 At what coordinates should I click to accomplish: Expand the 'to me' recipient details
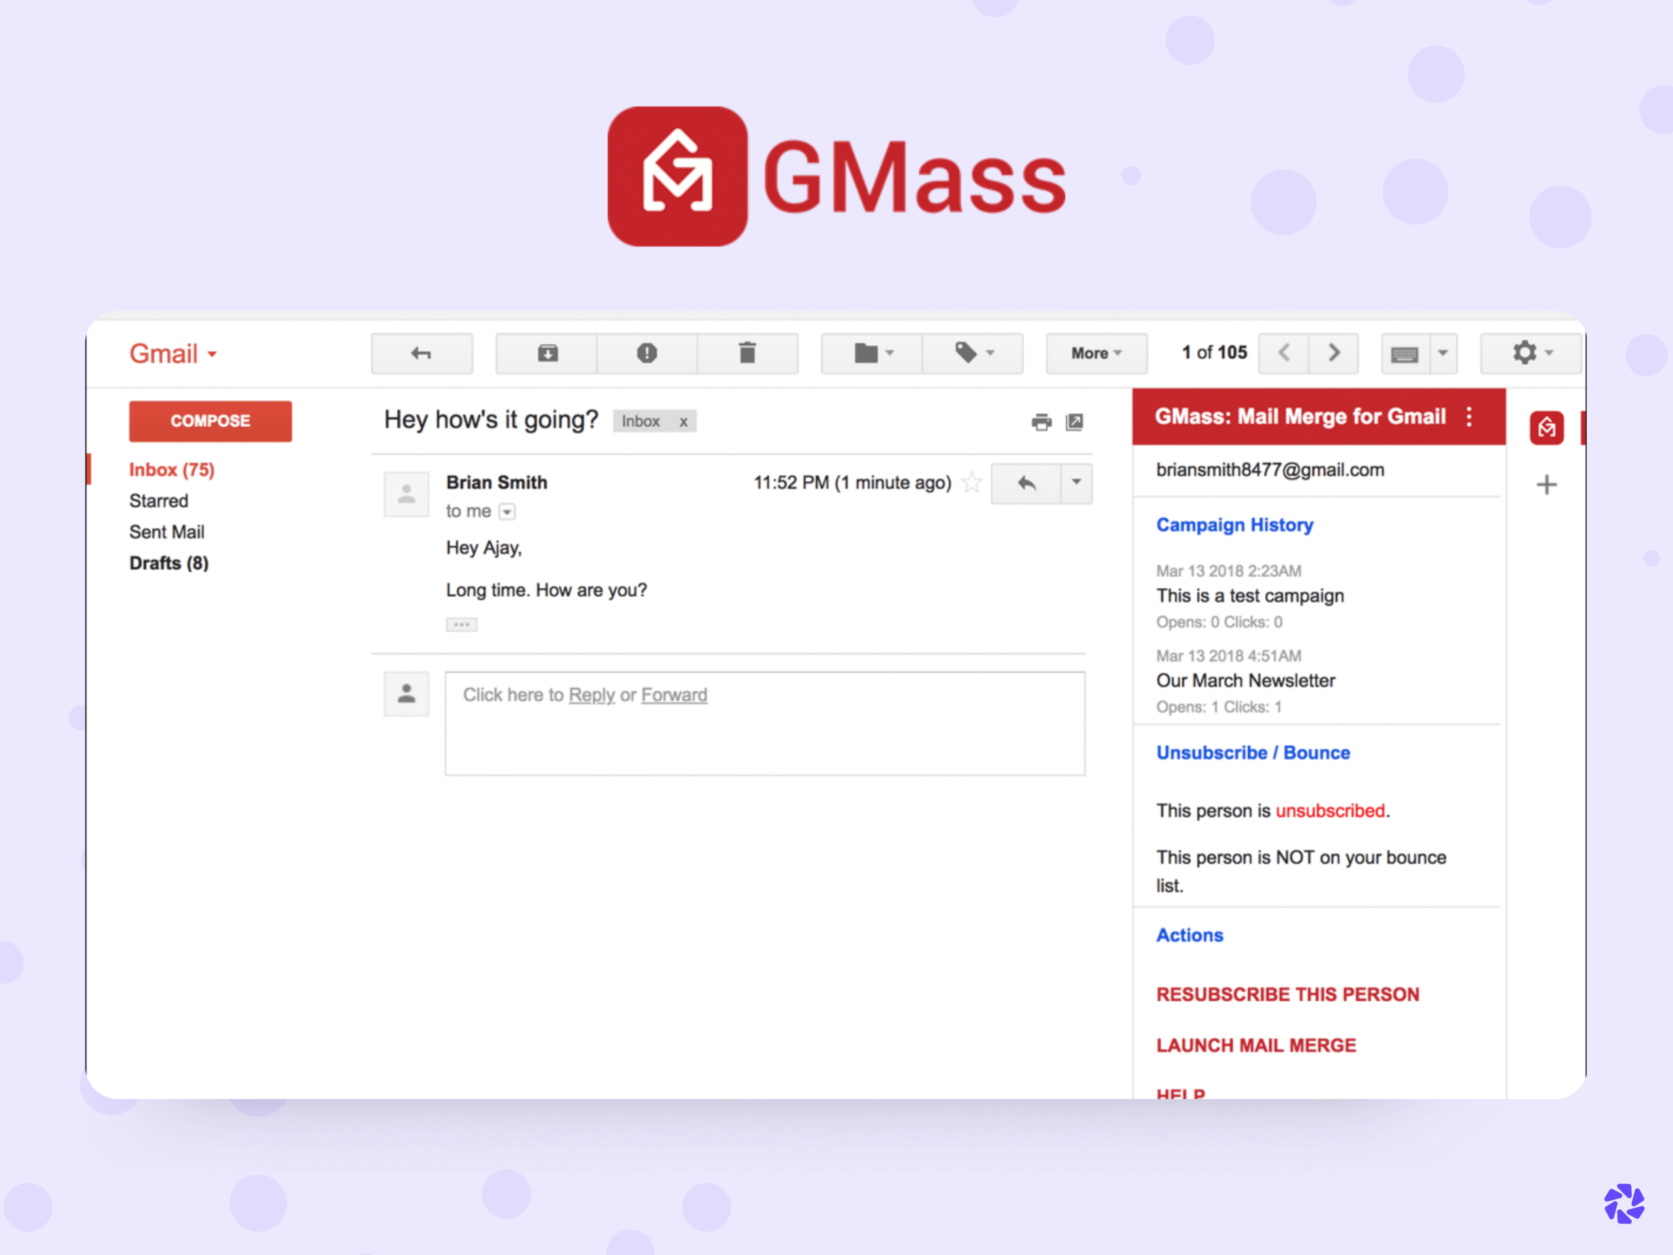tap(506, 511)
